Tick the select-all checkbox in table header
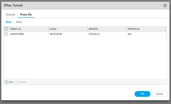This screenshot has height=104, width=171. (6, 29)
